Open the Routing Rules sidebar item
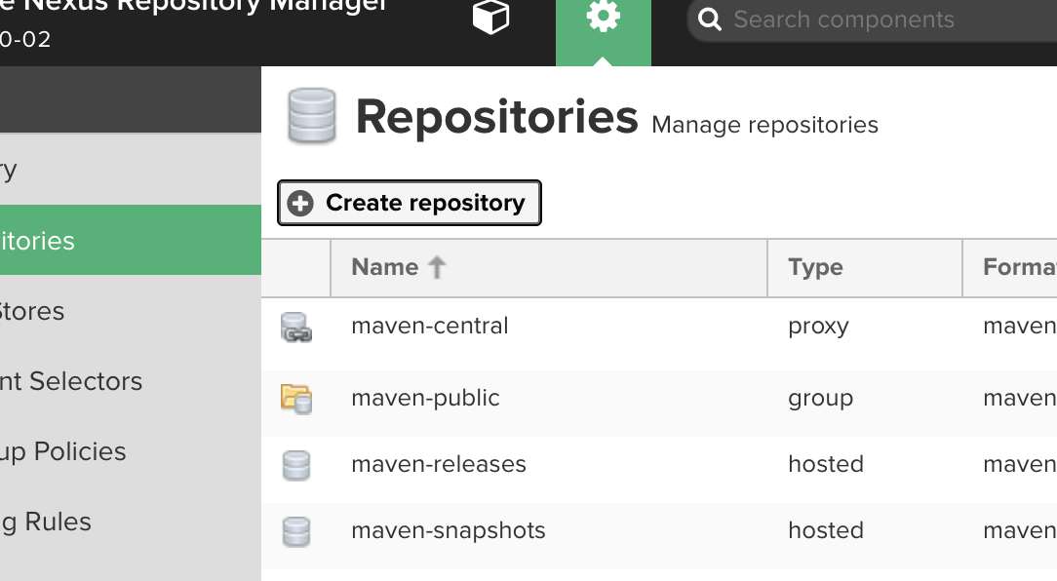The width and height of the screenshot is (1057, 581). (x=130, y=521)
